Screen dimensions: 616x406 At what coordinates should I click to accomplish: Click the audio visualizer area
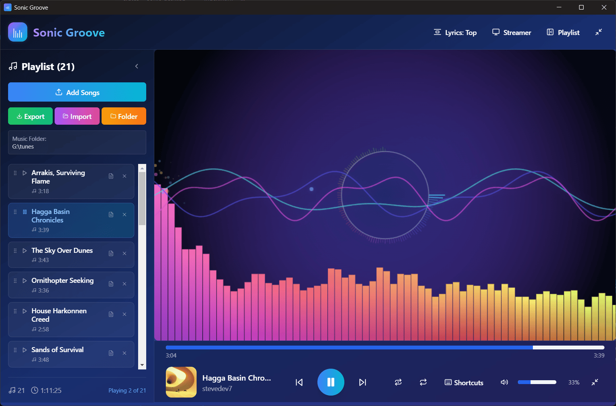tap(385, 195)
